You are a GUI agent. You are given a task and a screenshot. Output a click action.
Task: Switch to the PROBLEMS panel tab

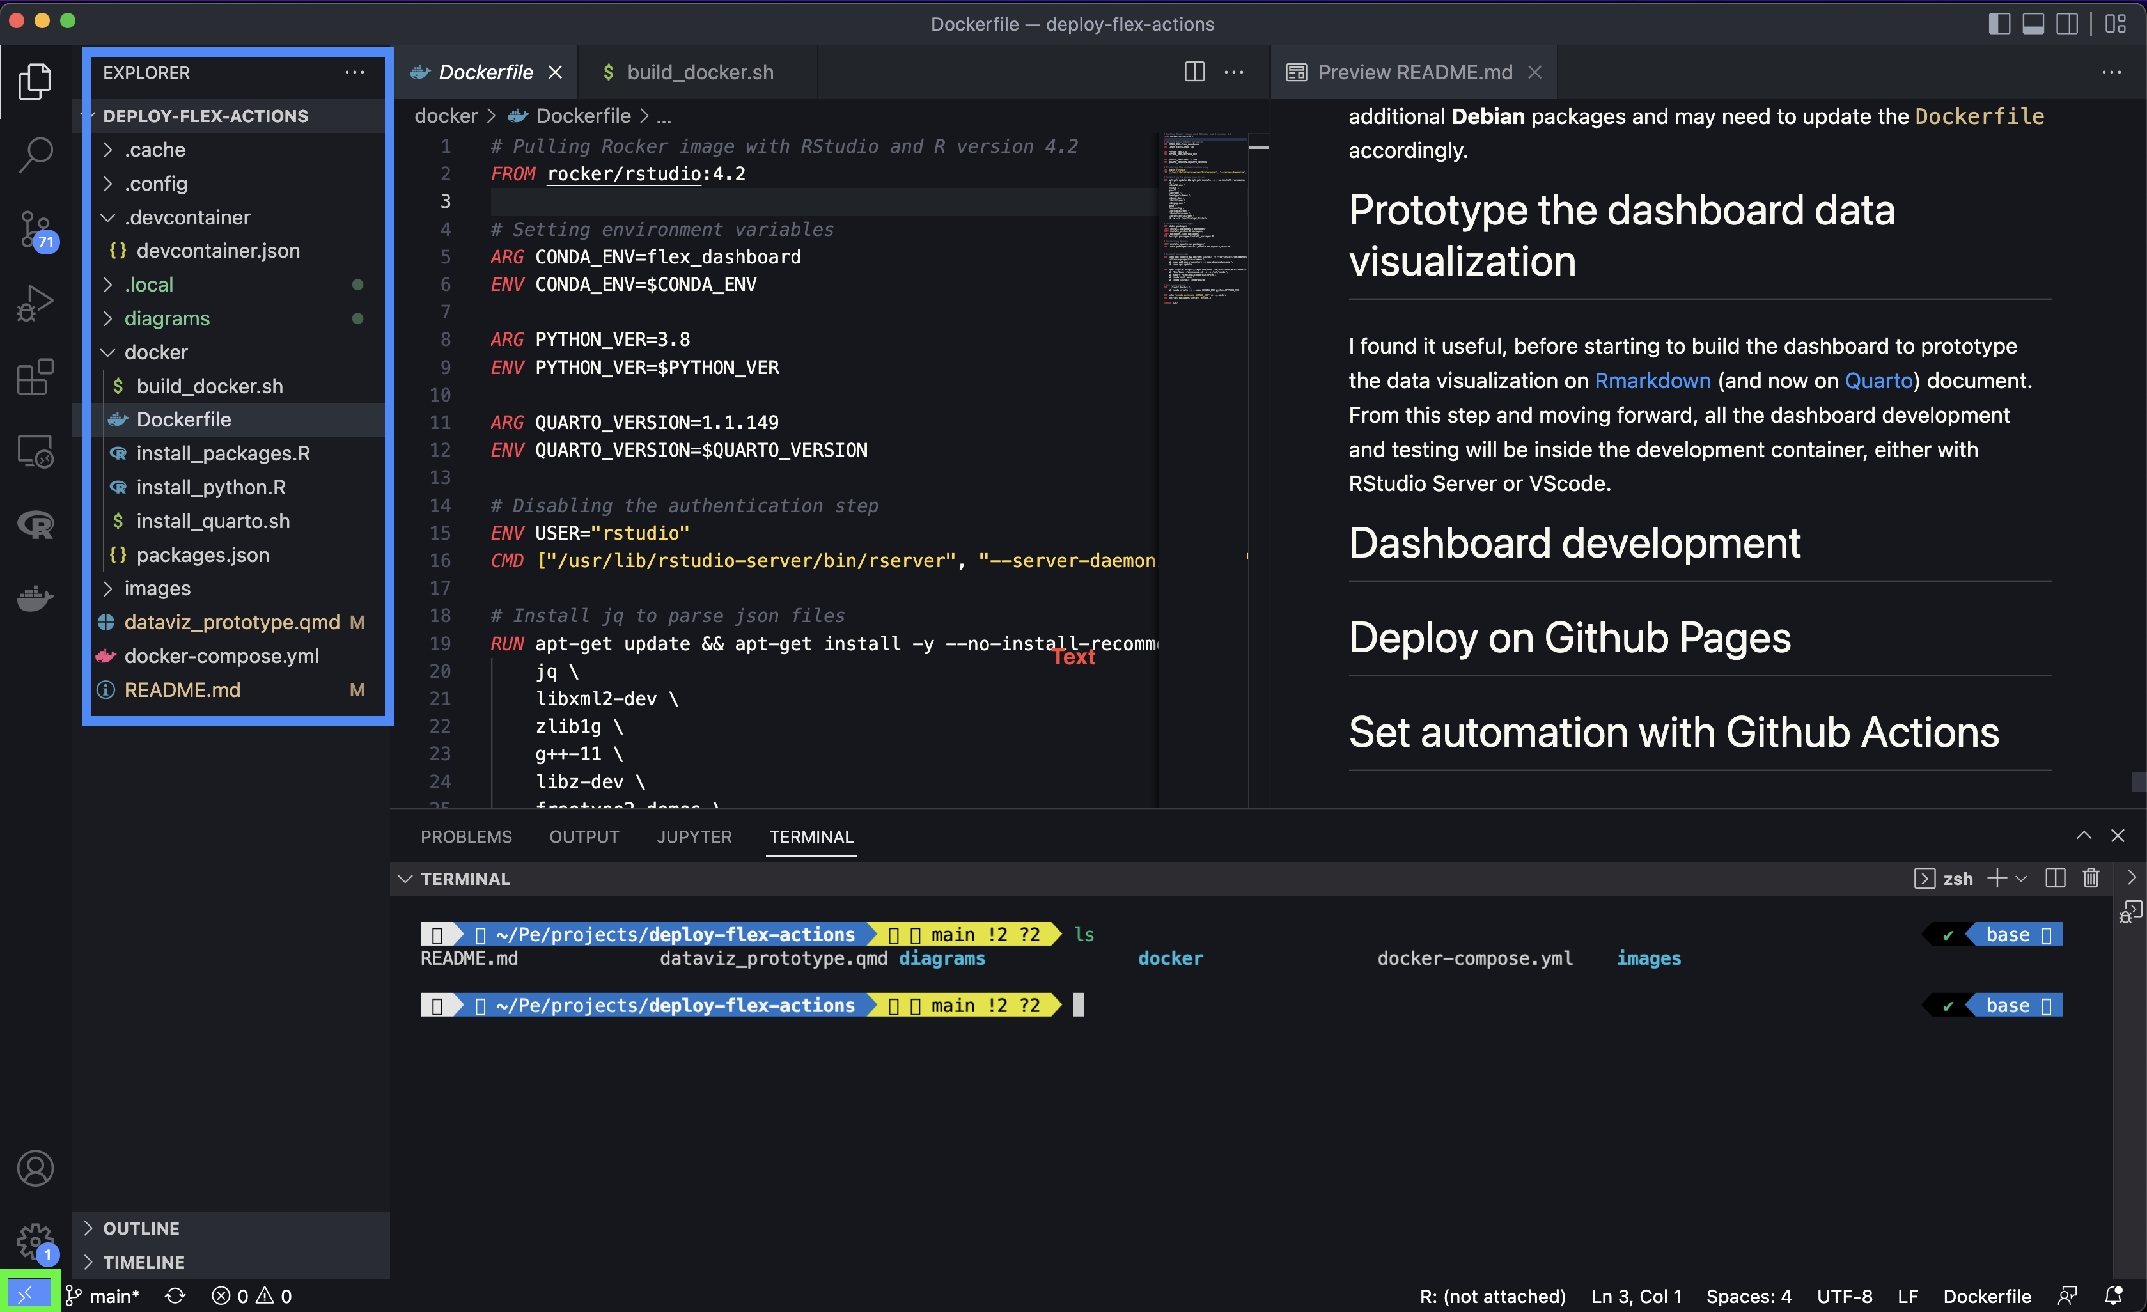tap(466, 836)
